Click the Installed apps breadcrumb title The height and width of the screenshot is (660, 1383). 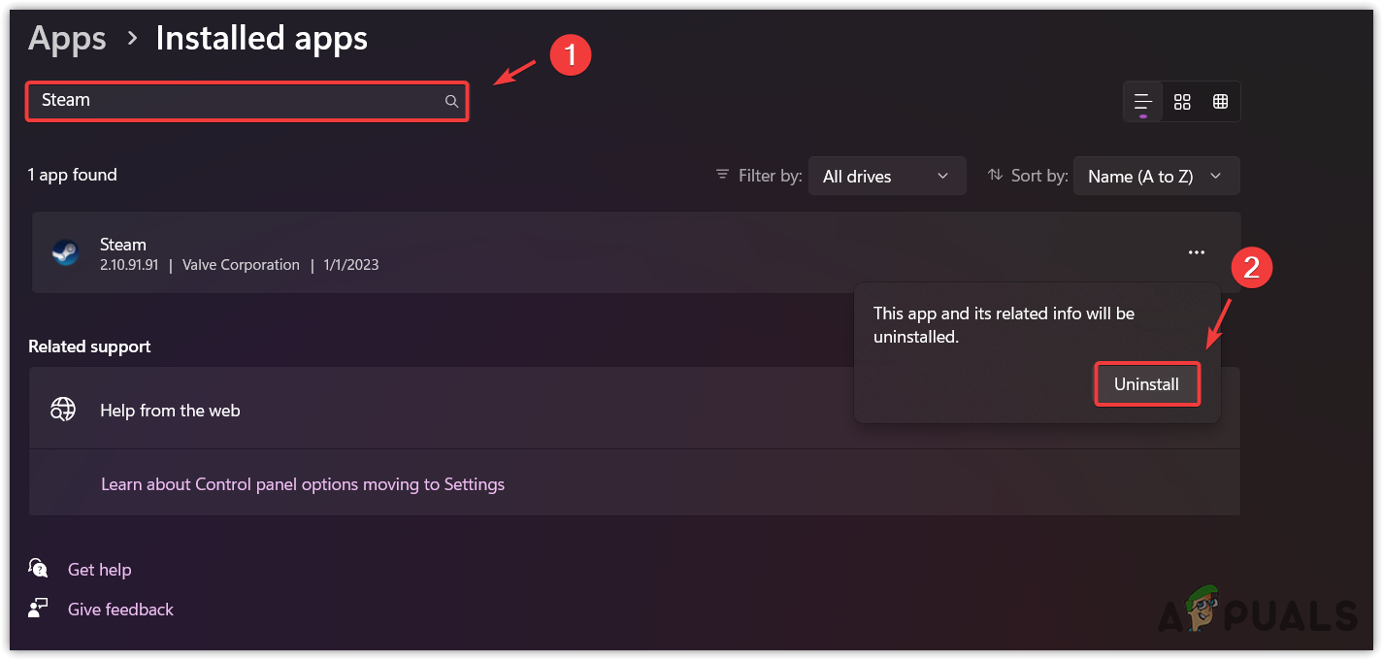pyautogui.click(x=261, y=39)
